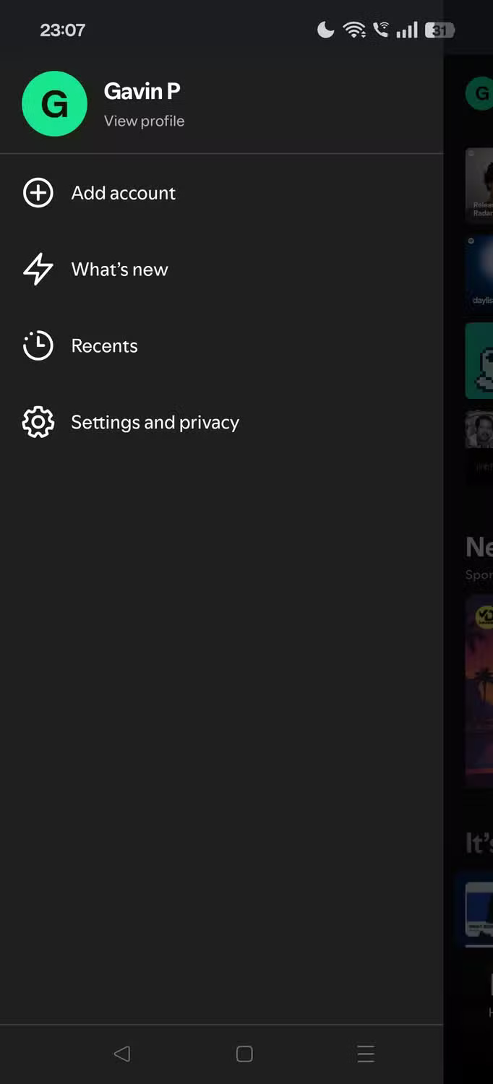Tap the recent apps three-line button
The height and width of the screenshot is (1084, 493).
pos(366,1054)
